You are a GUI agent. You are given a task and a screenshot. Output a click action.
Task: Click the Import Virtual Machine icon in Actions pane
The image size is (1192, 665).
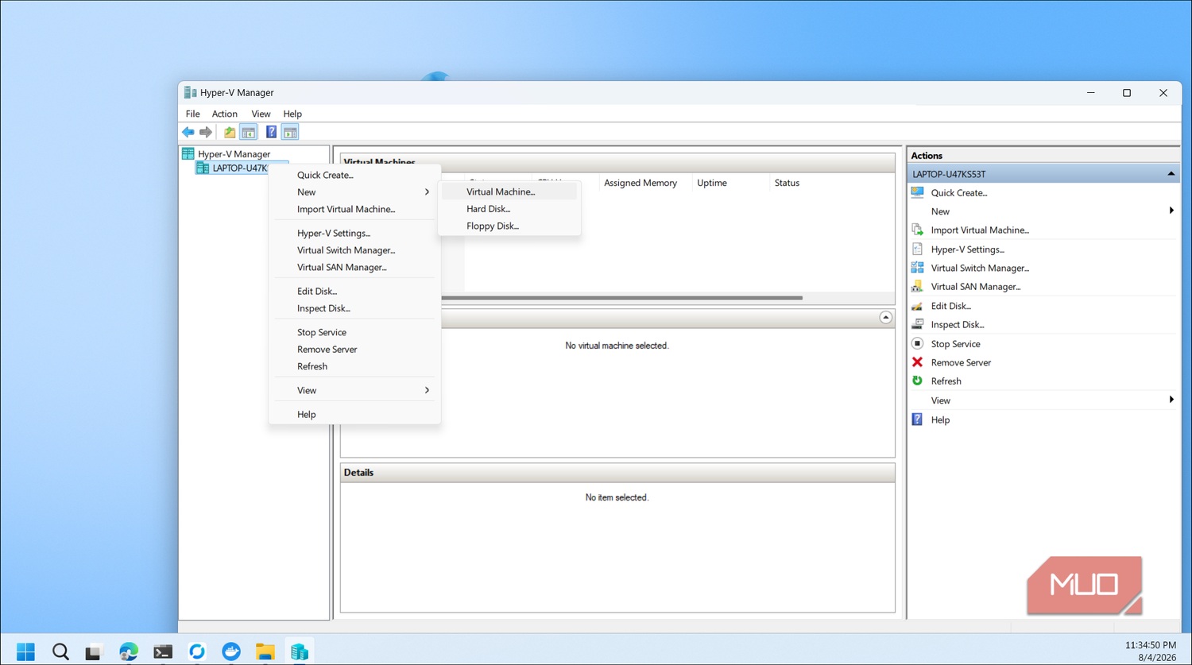click(x=918, y=230)
